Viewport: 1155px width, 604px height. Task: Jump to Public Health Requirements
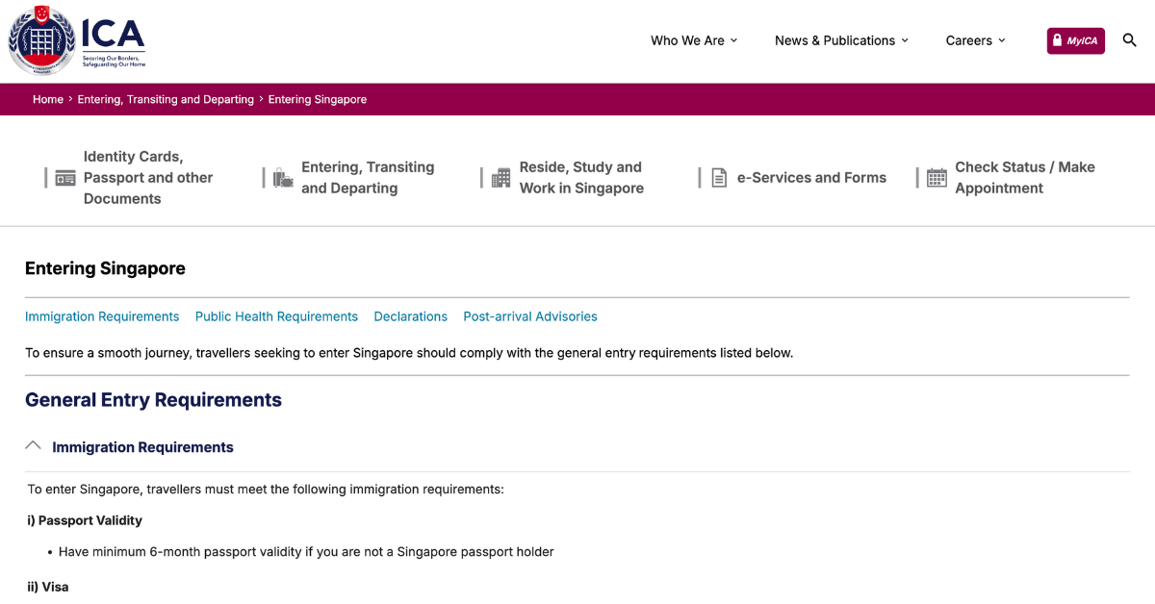point(276,316)
